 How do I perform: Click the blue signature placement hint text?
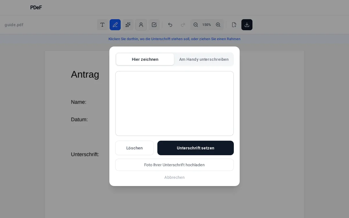coord(174,39)
